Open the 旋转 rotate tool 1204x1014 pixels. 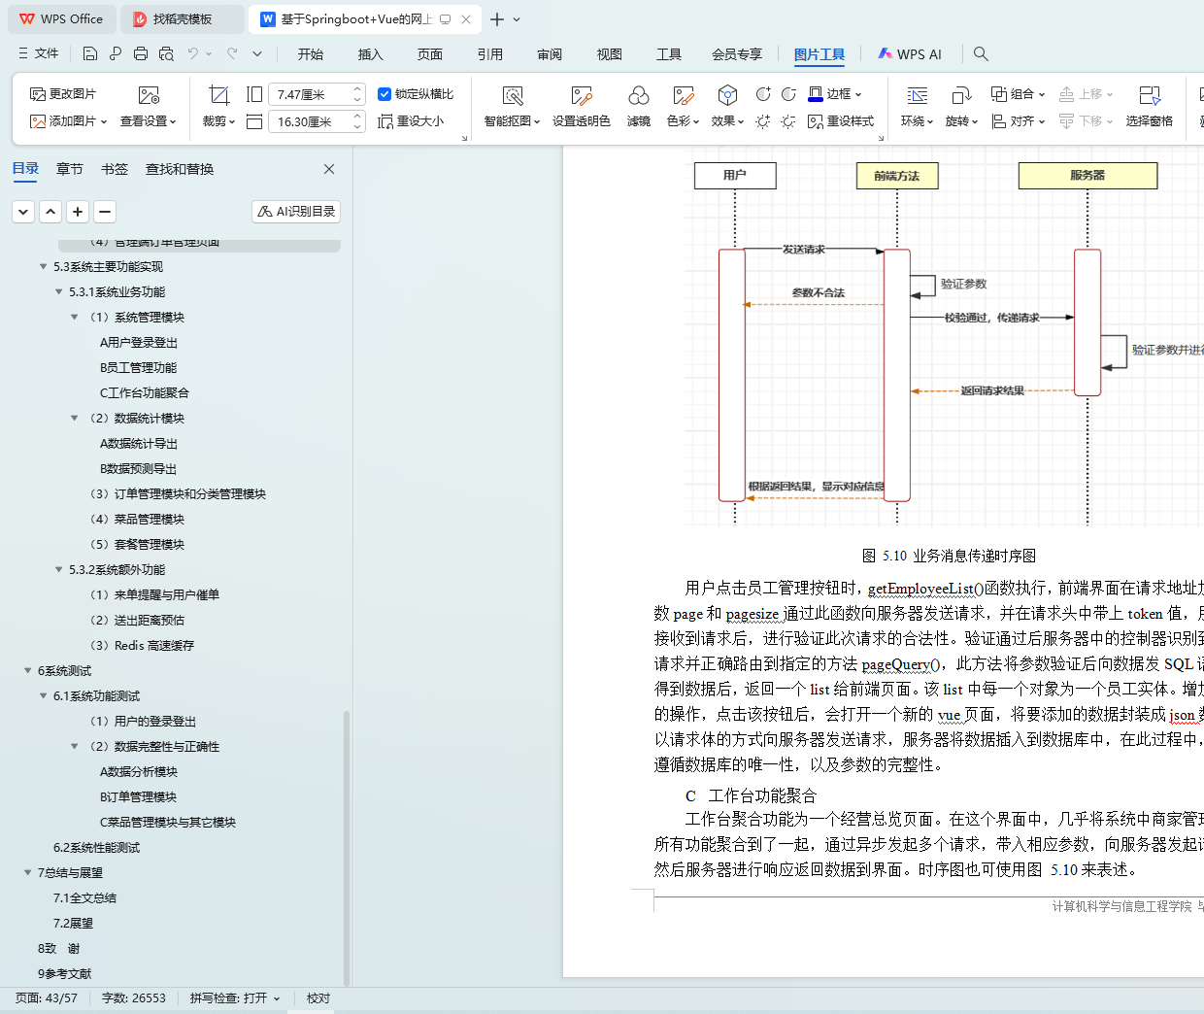click(961, 107)
